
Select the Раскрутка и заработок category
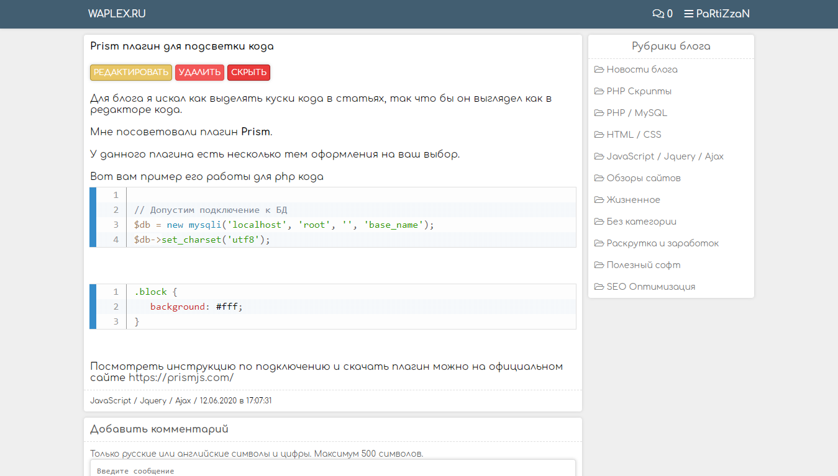point(662,243)
